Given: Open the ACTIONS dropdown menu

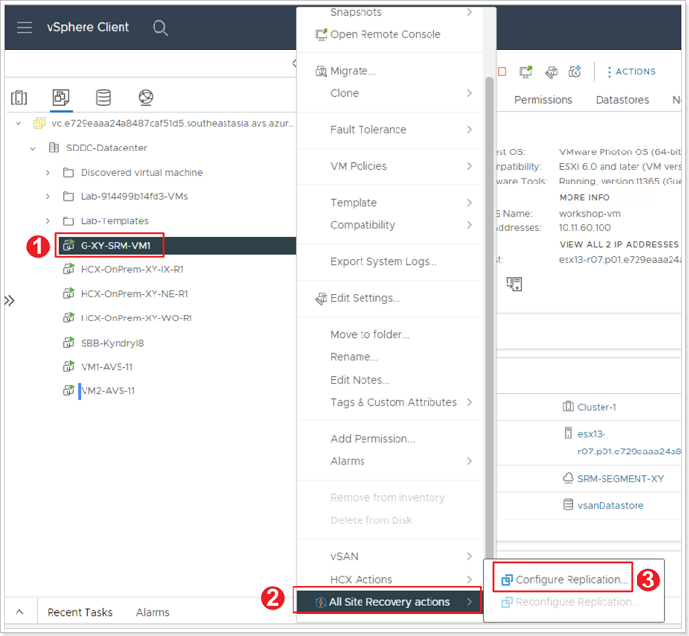Looking at the screenshot, I should (632, 72).
